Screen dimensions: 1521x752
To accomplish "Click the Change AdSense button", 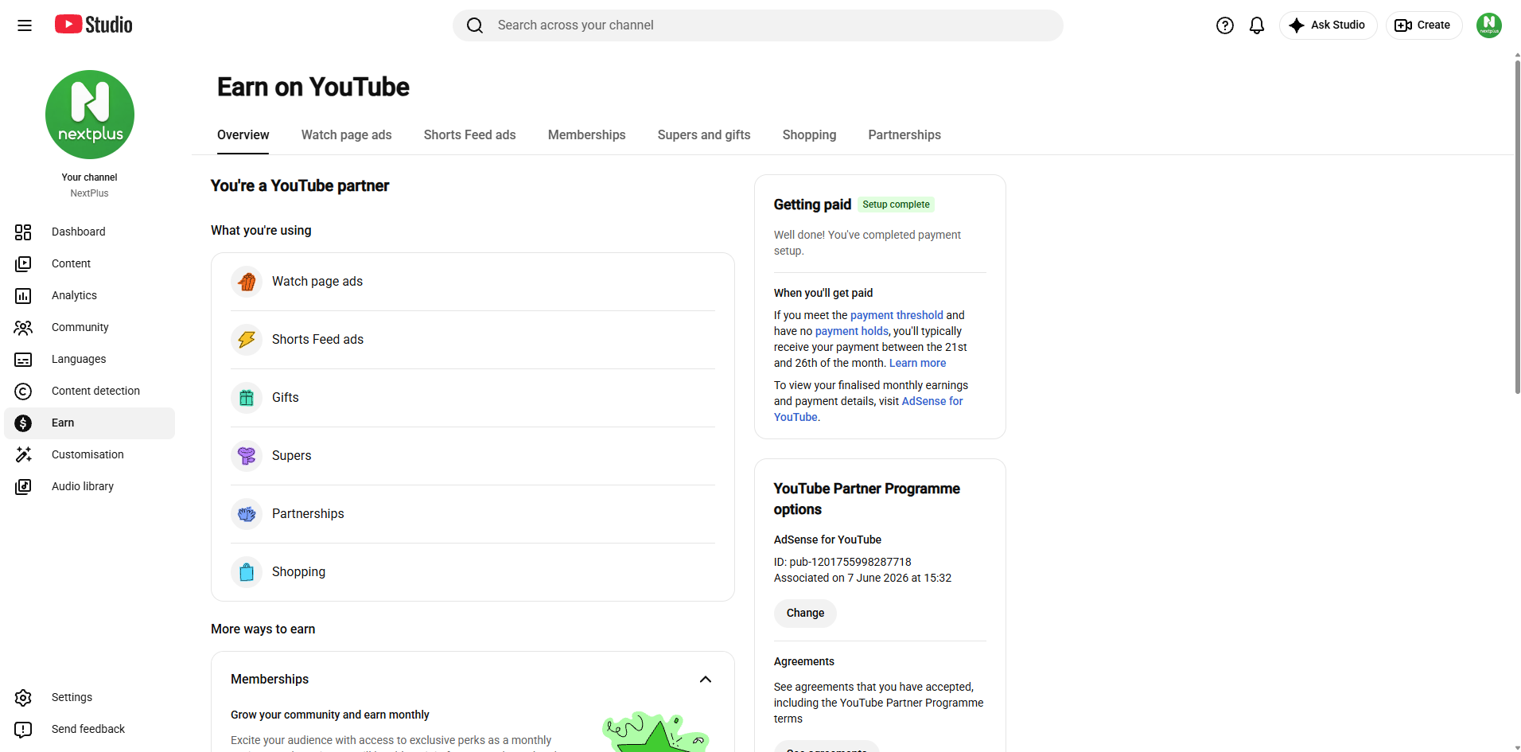I will click(x=805, y=614).
